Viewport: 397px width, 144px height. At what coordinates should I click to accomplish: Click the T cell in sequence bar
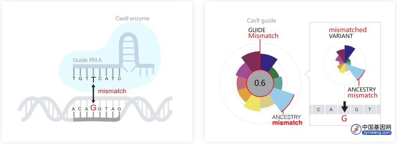tap(370, 110)
